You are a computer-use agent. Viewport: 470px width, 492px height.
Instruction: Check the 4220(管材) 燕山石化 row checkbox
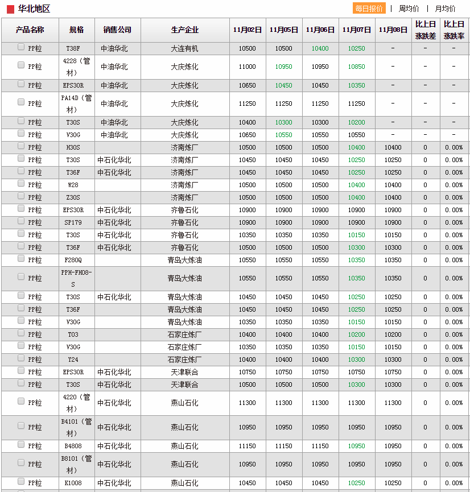click(x=21, y=401)
